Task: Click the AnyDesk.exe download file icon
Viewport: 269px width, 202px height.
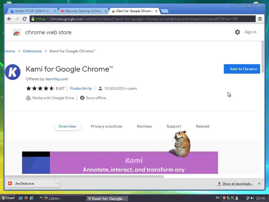Action: (10, 183)
